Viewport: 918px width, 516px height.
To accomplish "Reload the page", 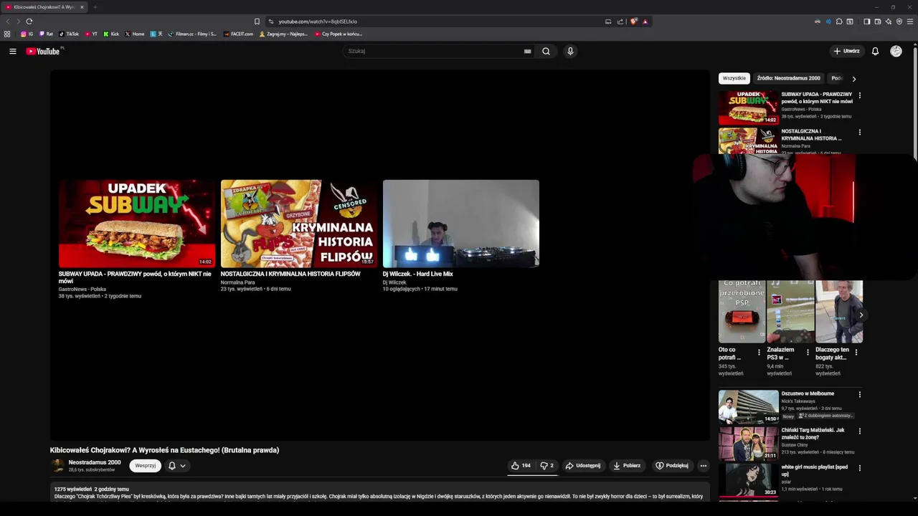I will click(x=29, y=21).
